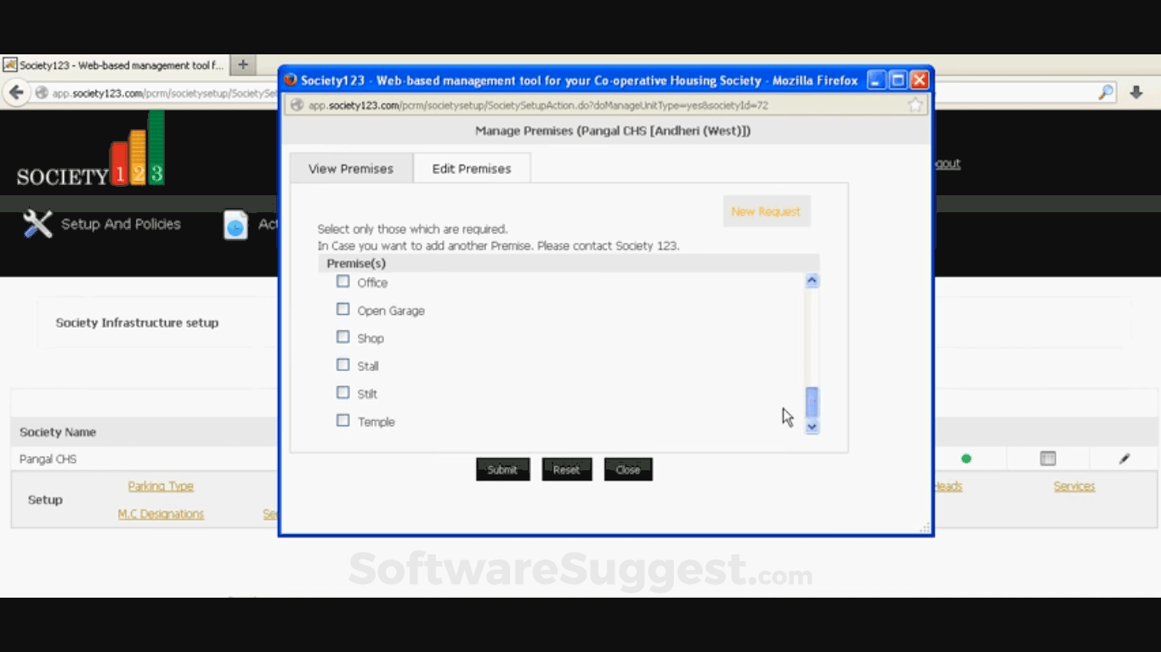Click the popup site identity globe icon

click(297, 105)
